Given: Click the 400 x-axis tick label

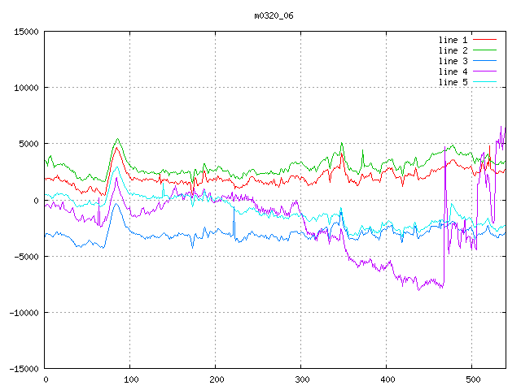Looking at the screenshot, I should click(x=387, y=379).
